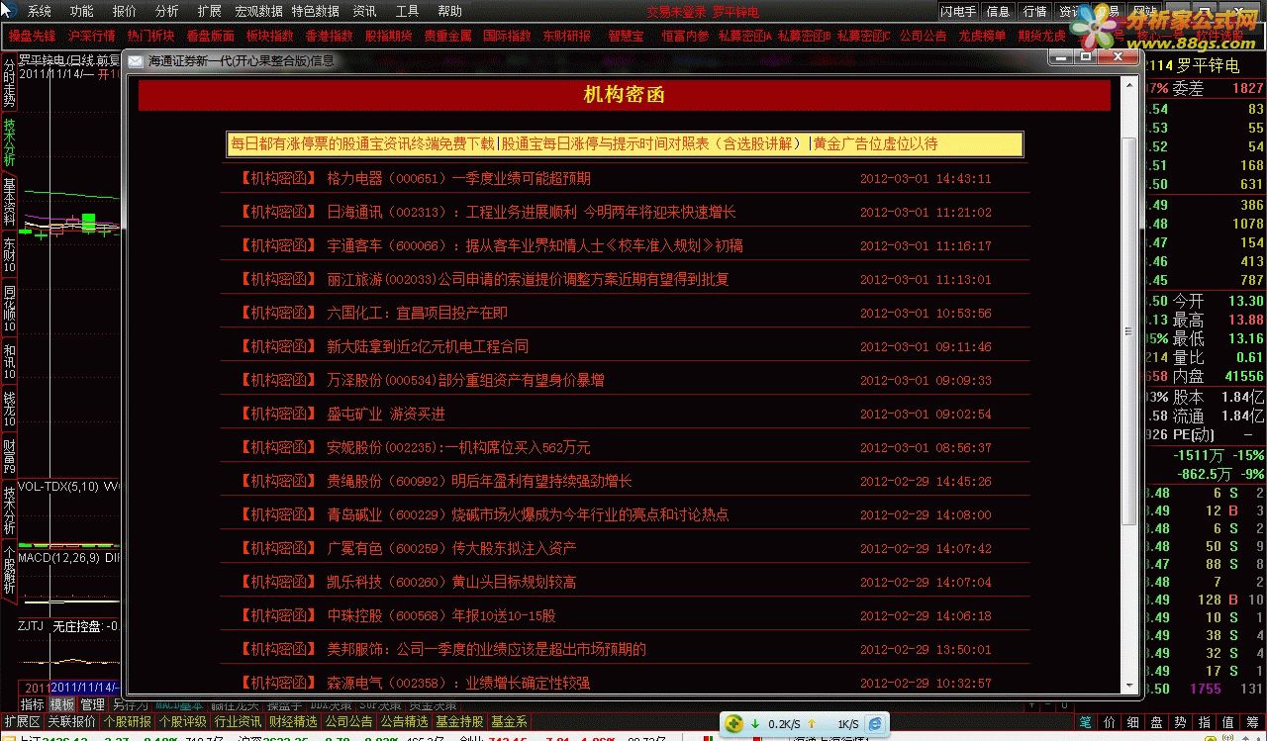The image size is (1267, 741).
Task: Select 东财研报 in the red toolbar
Action: pyautogui.click(x=566, y=36)
